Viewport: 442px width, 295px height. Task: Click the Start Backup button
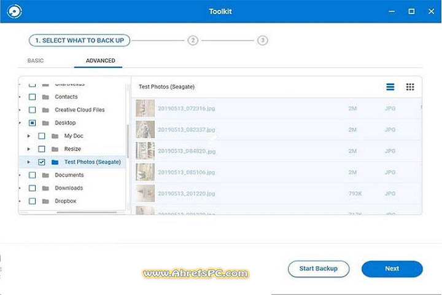pos(319,269)
